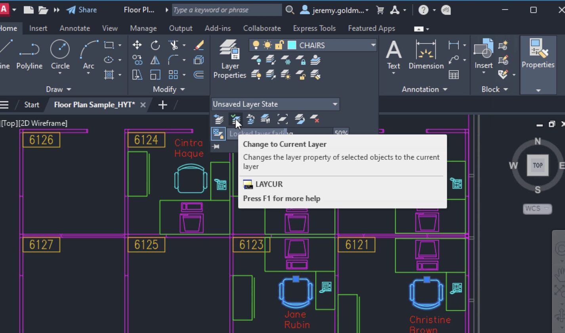Viewport: 565px width, 333px height.
Task: Click the Rotate tool icon
Action: 155,45
